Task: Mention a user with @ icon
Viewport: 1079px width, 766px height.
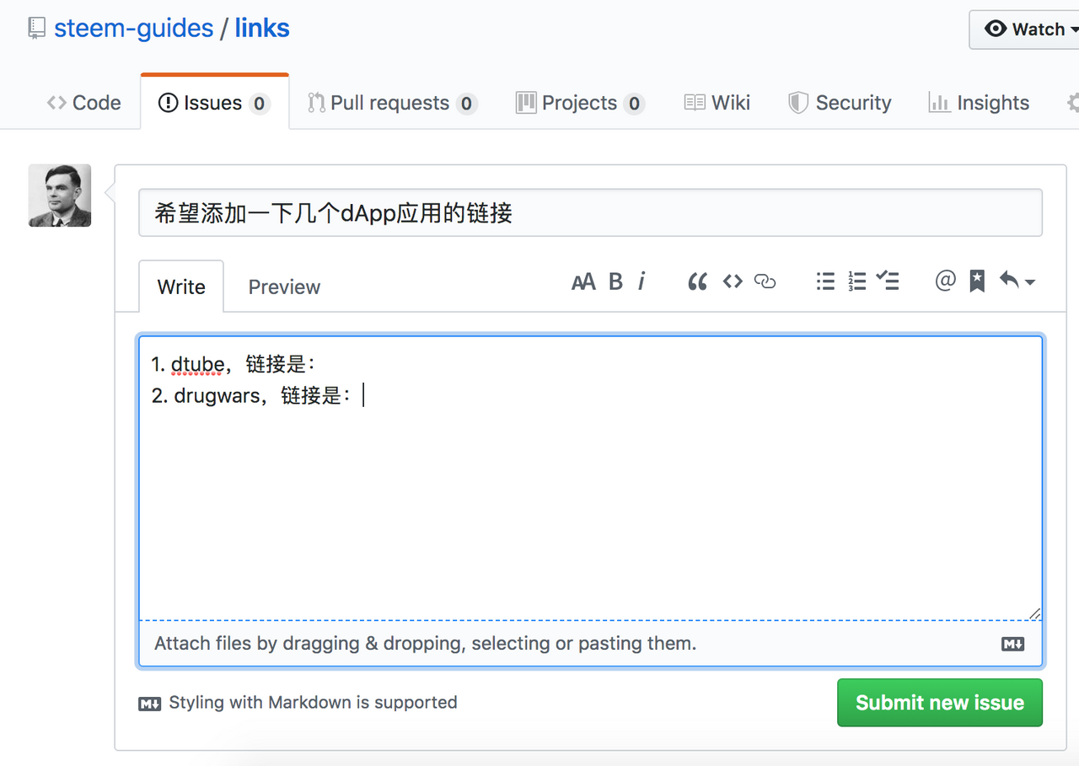Action: [945, 281]
